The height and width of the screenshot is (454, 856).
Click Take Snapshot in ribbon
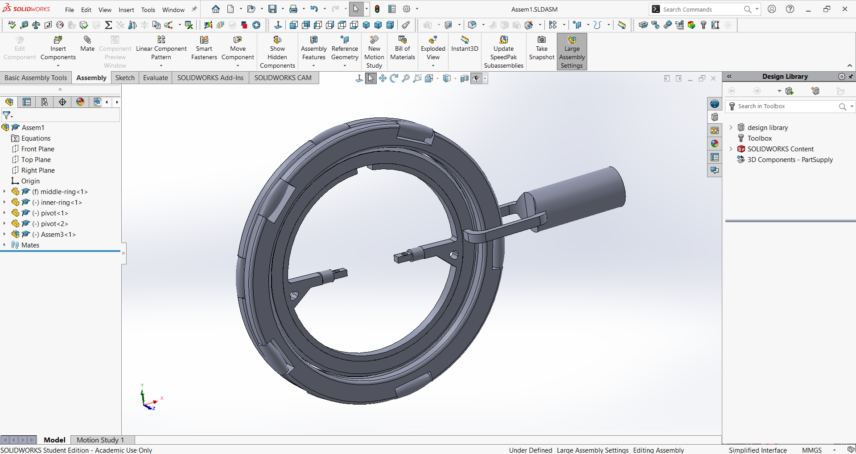pos(541,48)
